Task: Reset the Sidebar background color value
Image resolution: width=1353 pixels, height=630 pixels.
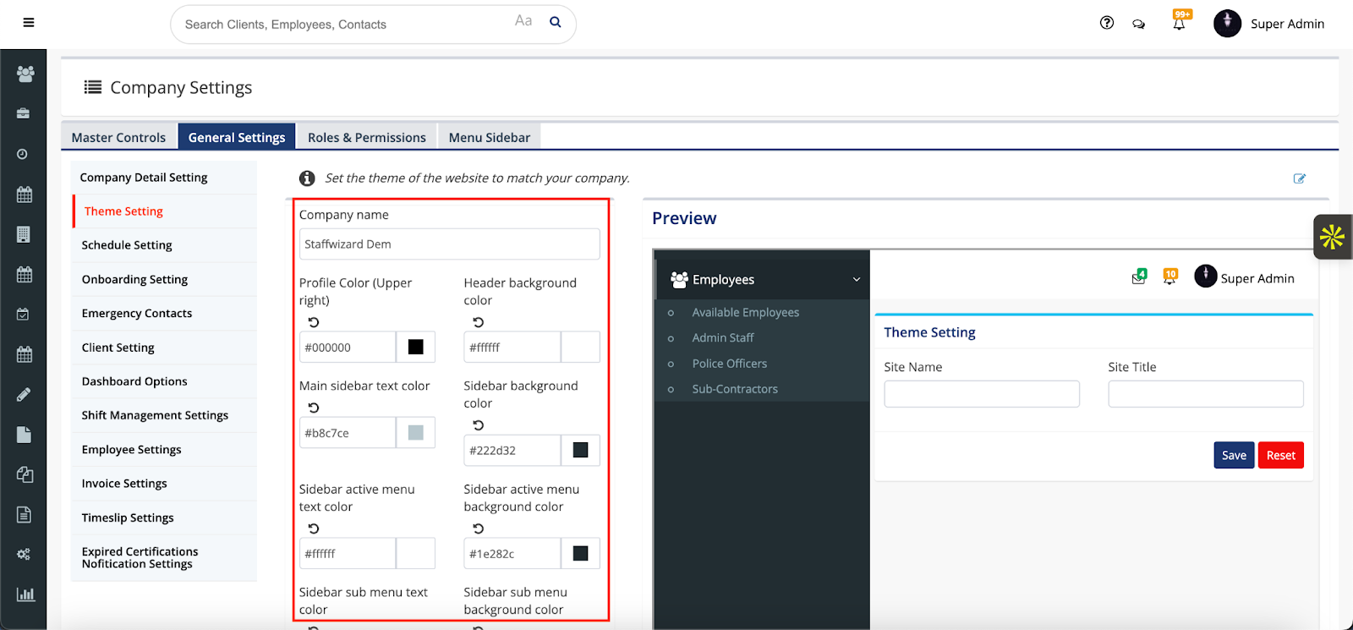Action: coord(479,425)
